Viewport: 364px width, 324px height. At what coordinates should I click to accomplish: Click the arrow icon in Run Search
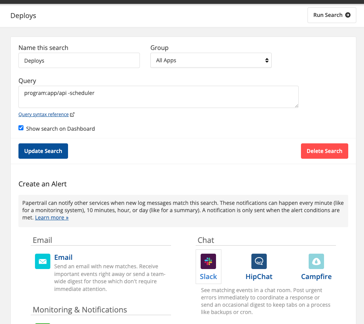348,15
